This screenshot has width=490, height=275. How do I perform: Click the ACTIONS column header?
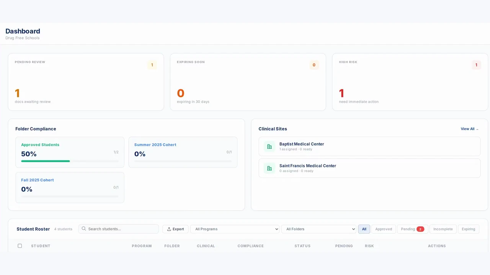pos(437,246)
